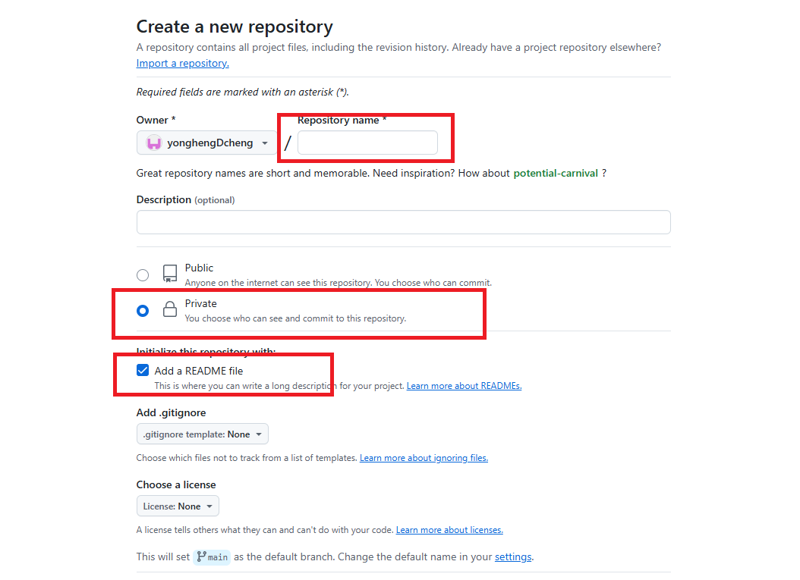Use the suggested name potential-carnival
The image size is (800, 580).
tap(556, 173)
